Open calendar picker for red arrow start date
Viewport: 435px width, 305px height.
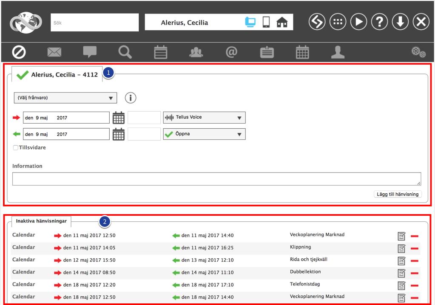pyautogui.click(x=119, y=118)
